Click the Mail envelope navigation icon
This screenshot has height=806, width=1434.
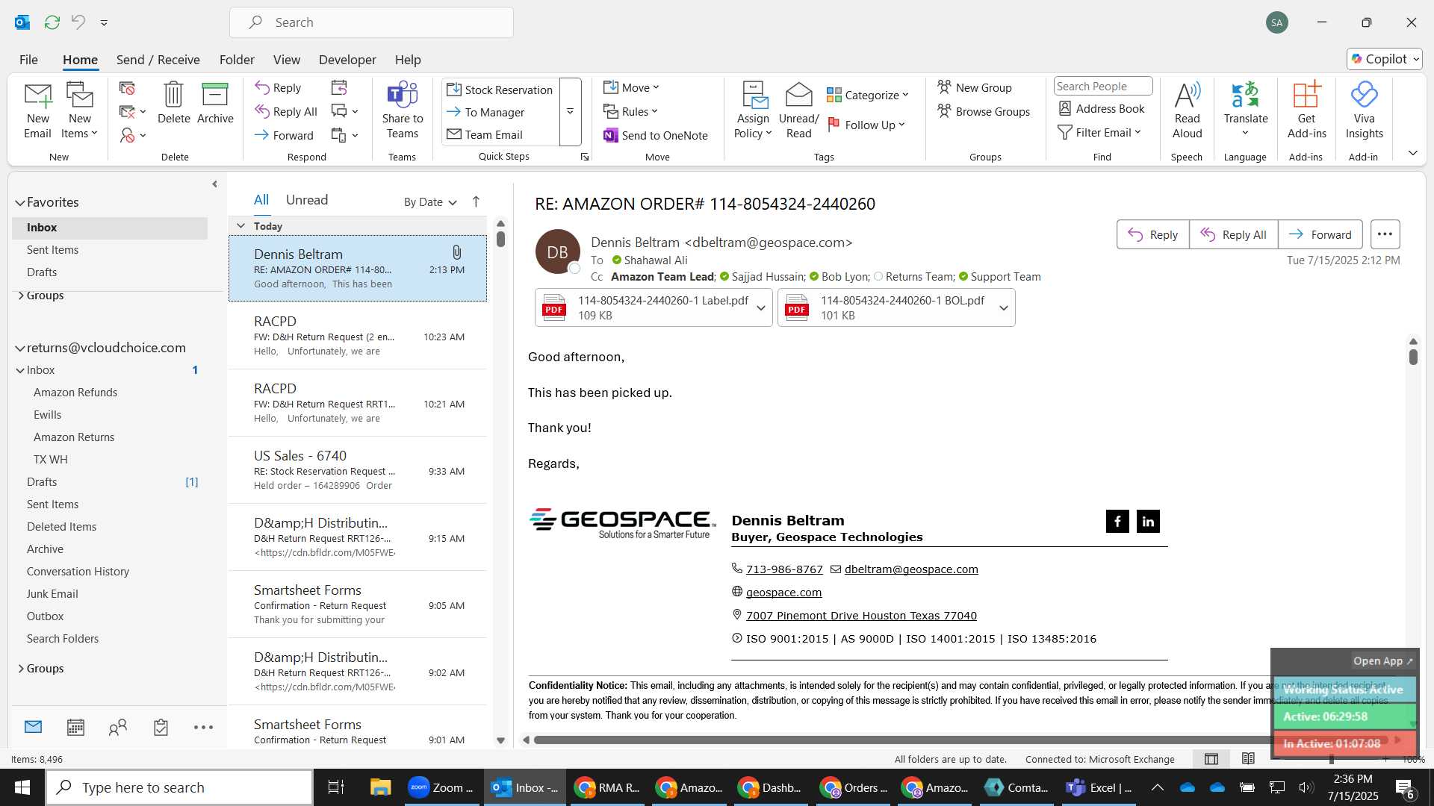33,727
